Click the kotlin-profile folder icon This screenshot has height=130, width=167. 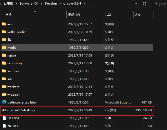tap(4, 32)
